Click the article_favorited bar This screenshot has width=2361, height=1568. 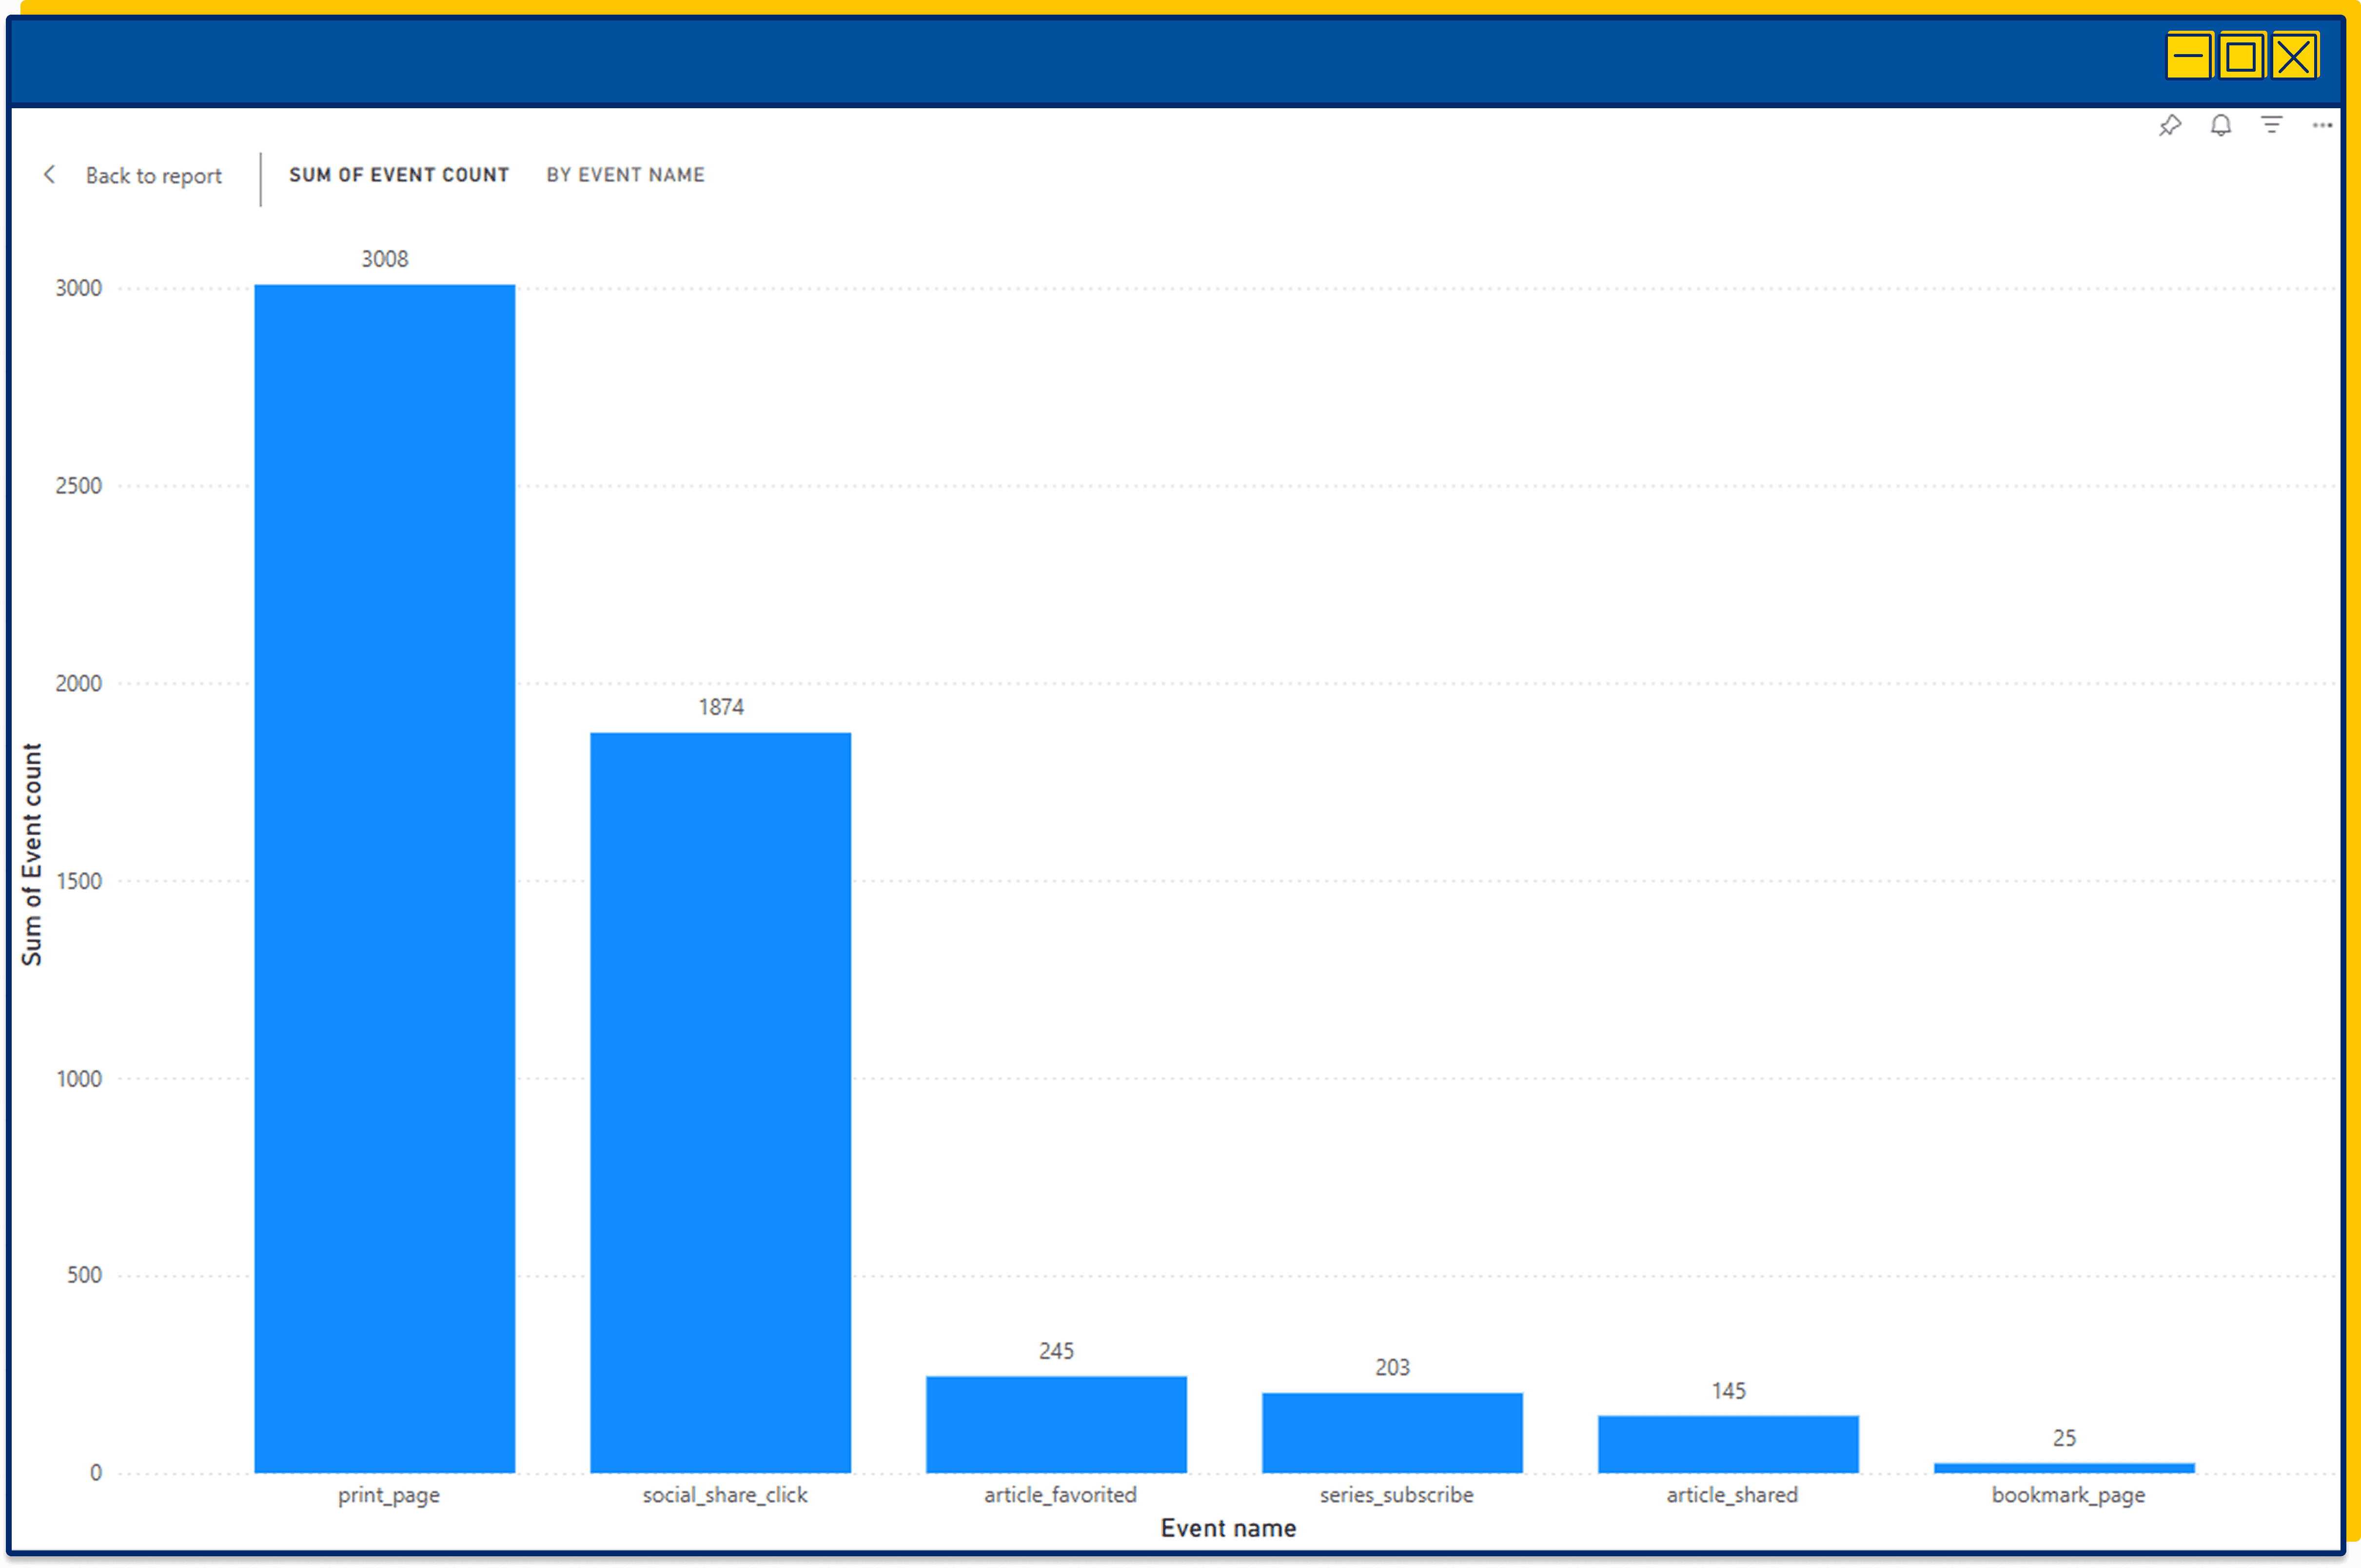coord(1056,1424)
